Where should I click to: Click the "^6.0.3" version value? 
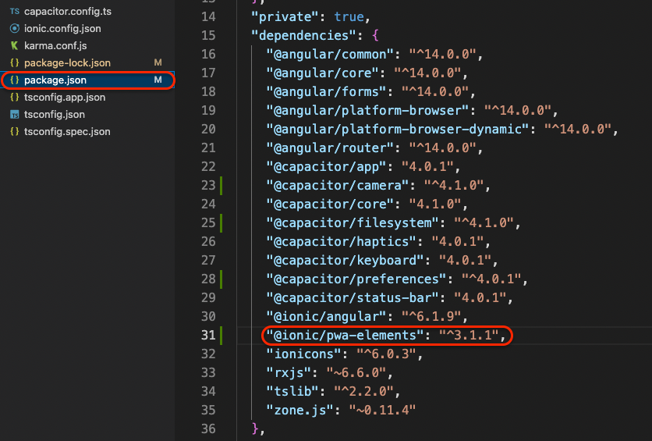tap(386, 354)
